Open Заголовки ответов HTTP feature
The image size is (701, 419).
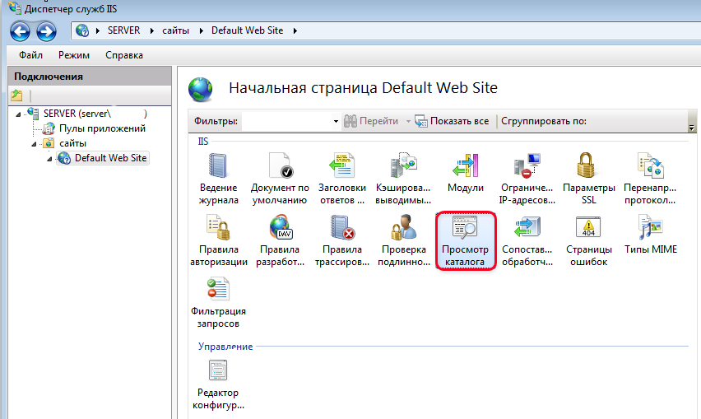342,179
